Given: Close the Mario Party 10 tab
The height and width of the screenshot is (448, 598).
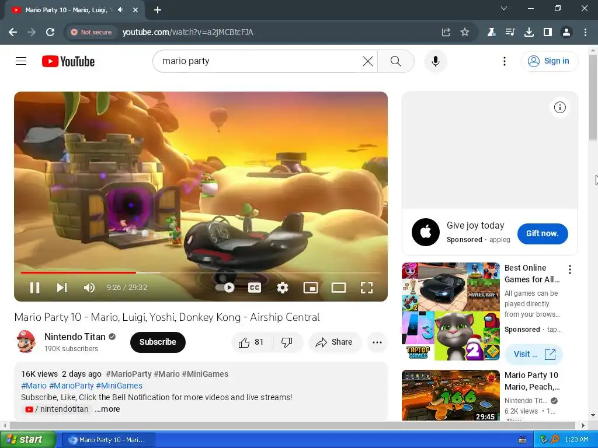Looking at the screenshot, I should 135,10.
